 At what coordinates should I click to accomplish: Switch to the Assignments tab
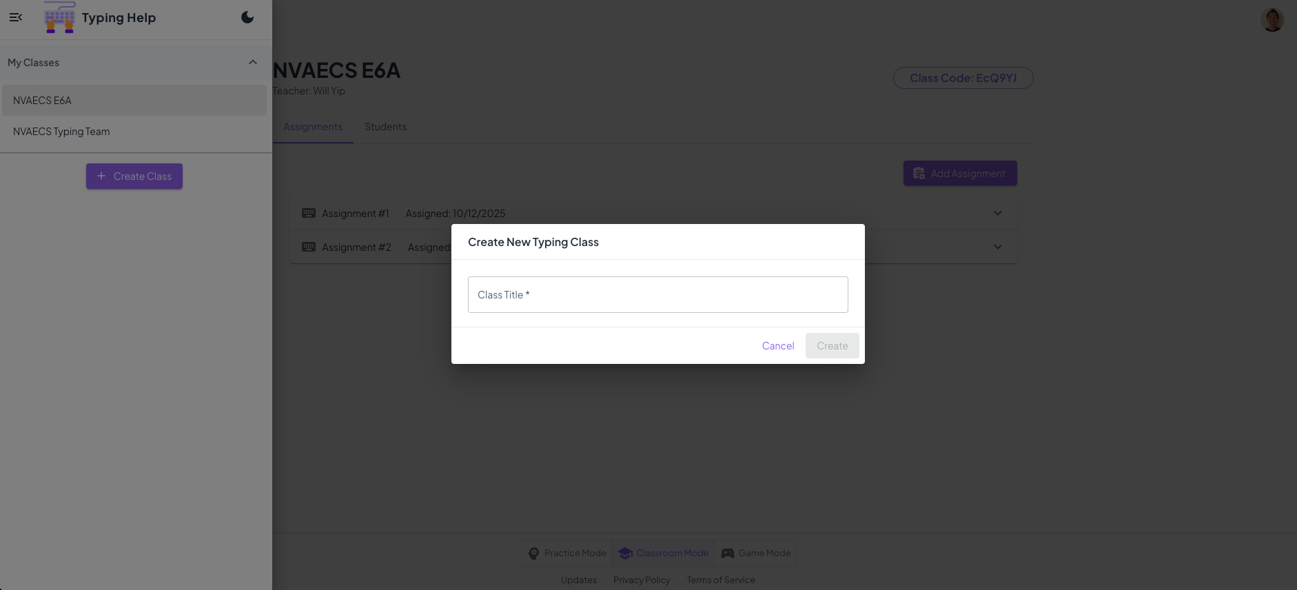tap(313, 127)
